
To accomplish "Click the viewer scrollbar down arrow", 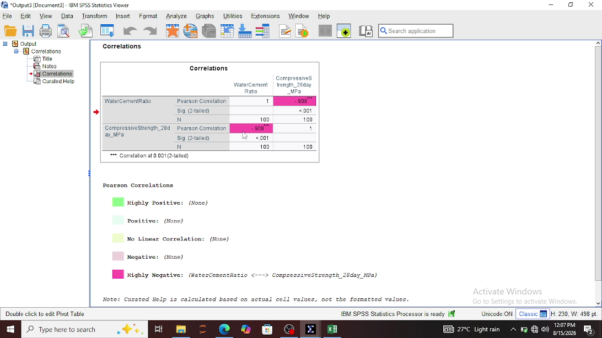I will tap(598, 303).
